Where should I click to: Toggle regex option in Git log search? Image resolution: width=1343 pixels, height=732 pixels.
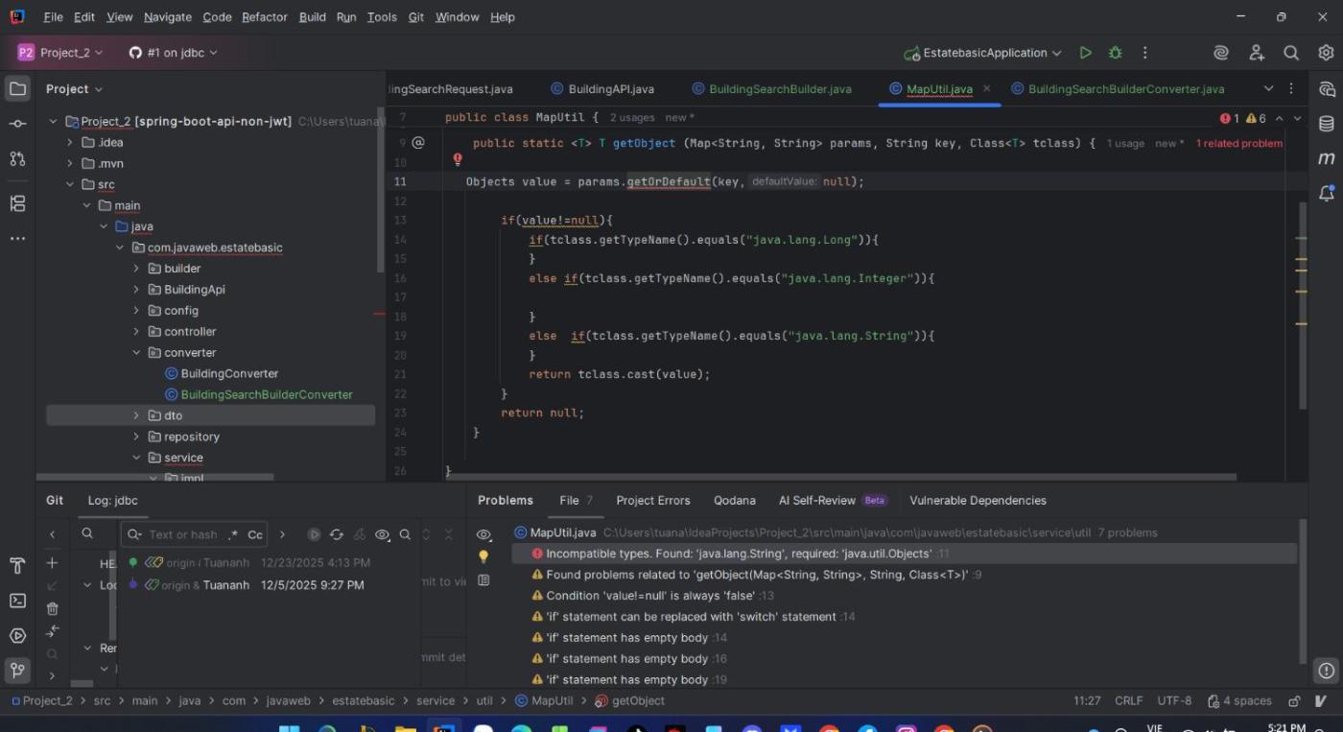[233, 534]
